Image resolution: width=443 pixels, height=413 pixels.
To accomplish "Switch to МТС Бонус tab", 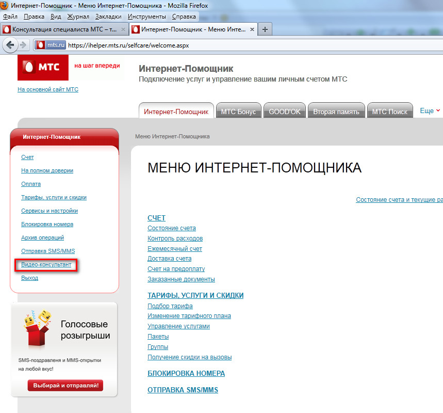I will pos(238,112).
